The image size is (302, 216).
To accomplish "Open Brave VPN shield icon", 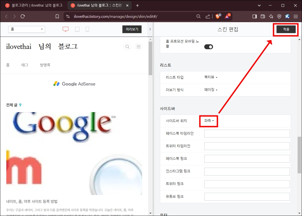I will coord(279,16).
